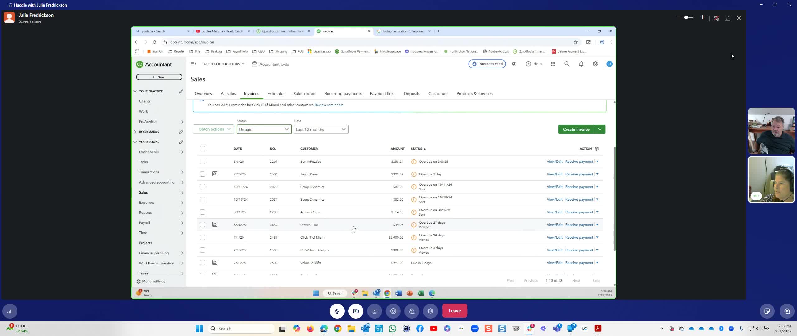Click the invoice list vertical scrollbar
Image resolution: width=797 pixels, height=336 pixels.
click(x=615, y=199)
